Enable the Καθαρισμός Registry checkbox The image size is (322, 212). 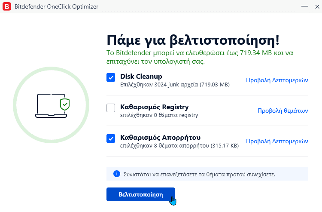[x=111, y=108]
